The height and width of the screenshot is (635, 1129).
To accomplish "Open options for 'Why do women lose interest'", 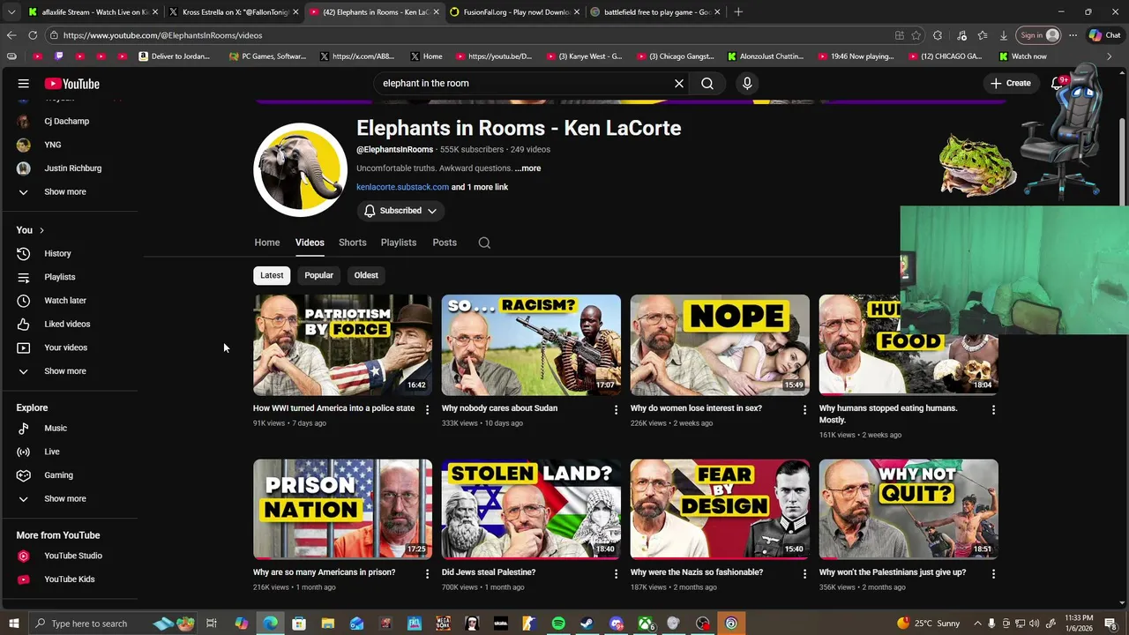I will pos(805,410).
